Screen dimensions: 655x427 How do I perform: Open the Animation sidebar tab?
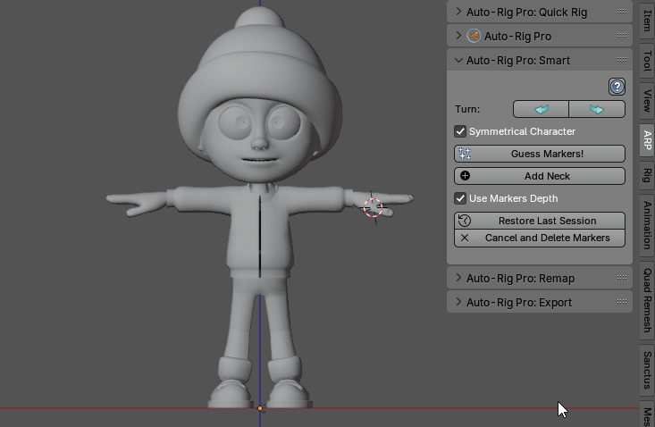click(647, 225)
